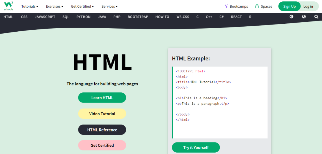Viewport: 322px width, 154px height.
Task: Open the PYTHON tutorial tab
Action: click(x=84, y=17)
